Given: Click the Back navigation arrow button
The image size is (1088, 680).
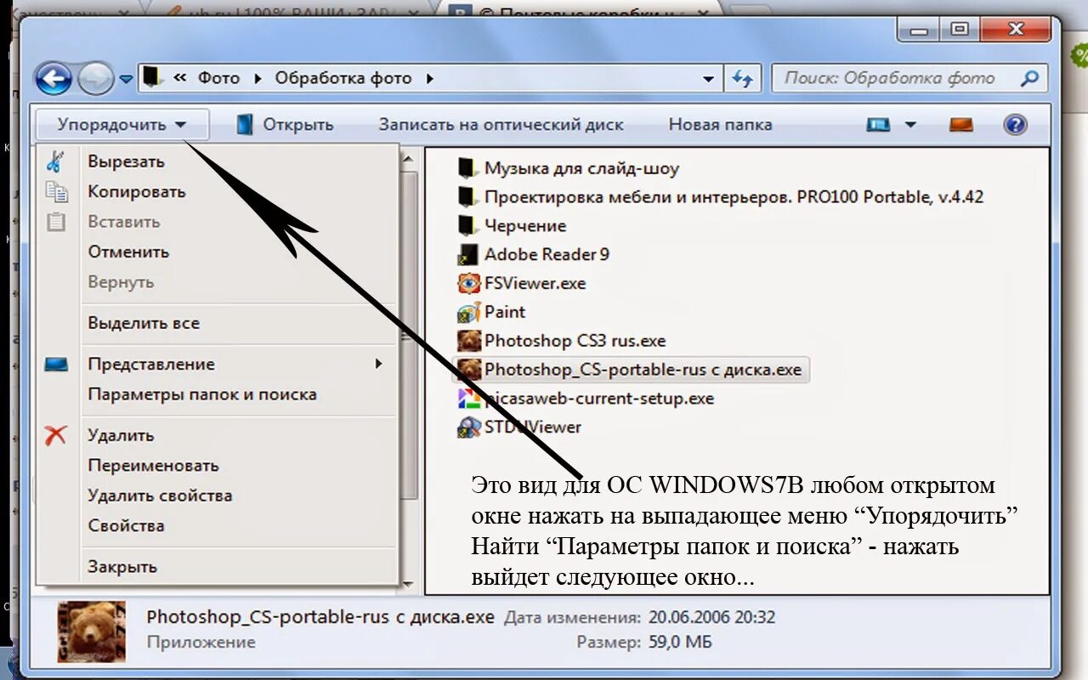Looking at the screenshot, I should pos(53,79).
